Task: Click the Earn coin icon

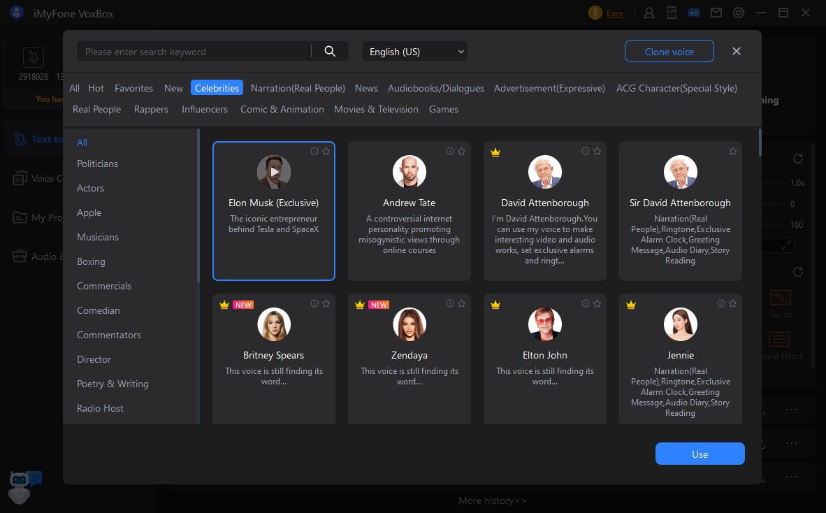Action: (x=595, y=13)
